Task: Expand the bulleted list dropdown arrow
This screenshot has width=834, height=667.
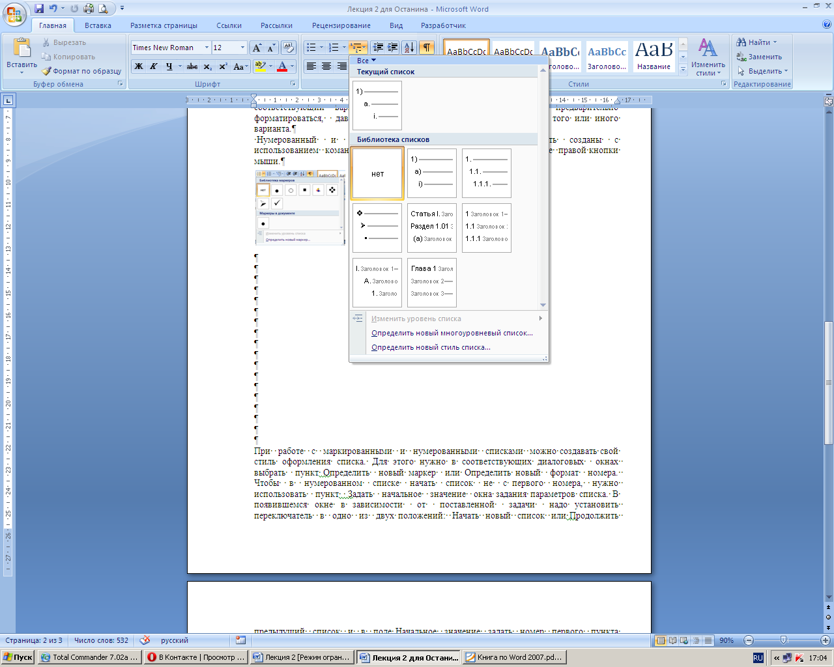Action: pyautogui.click(x=321, y=48)
